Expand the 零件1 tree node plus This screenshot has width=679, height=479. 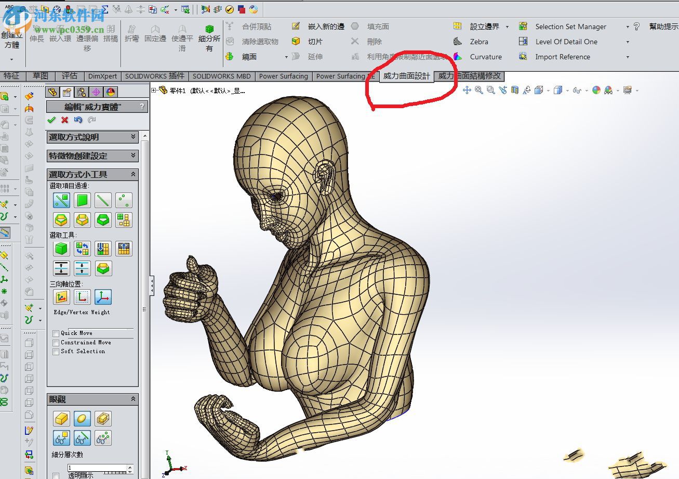coord(154,90)
